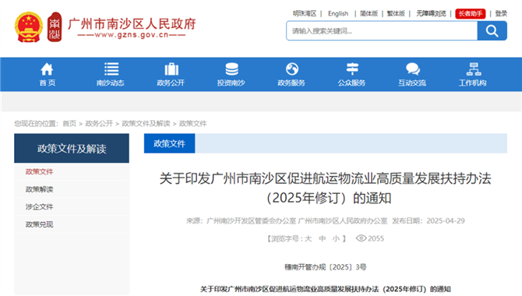Click the red Nansha seal logo
This screenshot has height=296, width=522.
[55, 27]
